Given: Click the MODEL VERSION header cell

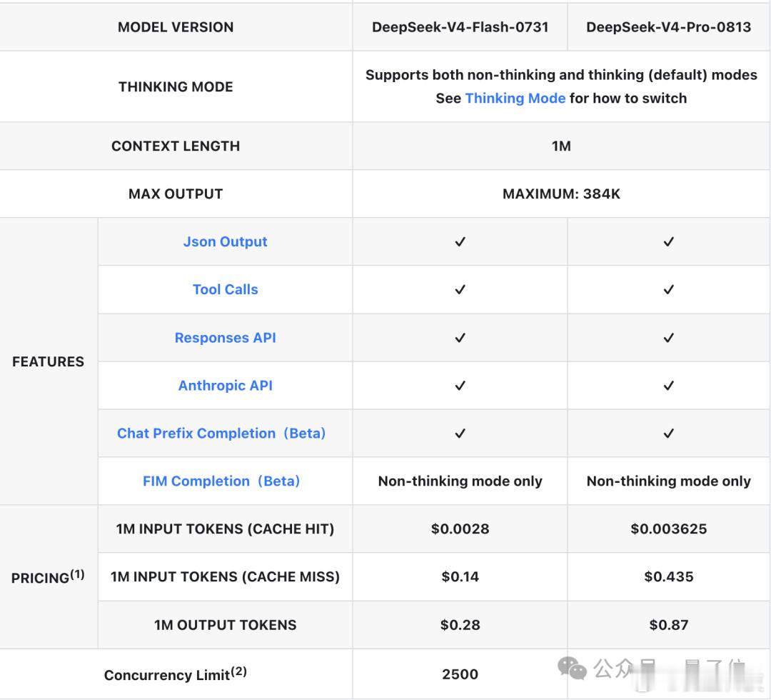Looking at the screenshot, I should 176,27.
